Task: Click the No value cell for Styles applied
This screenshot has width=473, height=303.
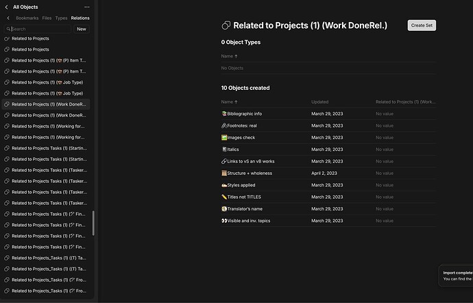Action: tap(385, 185)
